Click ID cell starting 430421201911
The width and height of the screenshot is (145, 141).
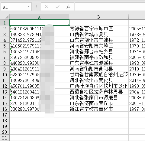[x=39, y=68]
